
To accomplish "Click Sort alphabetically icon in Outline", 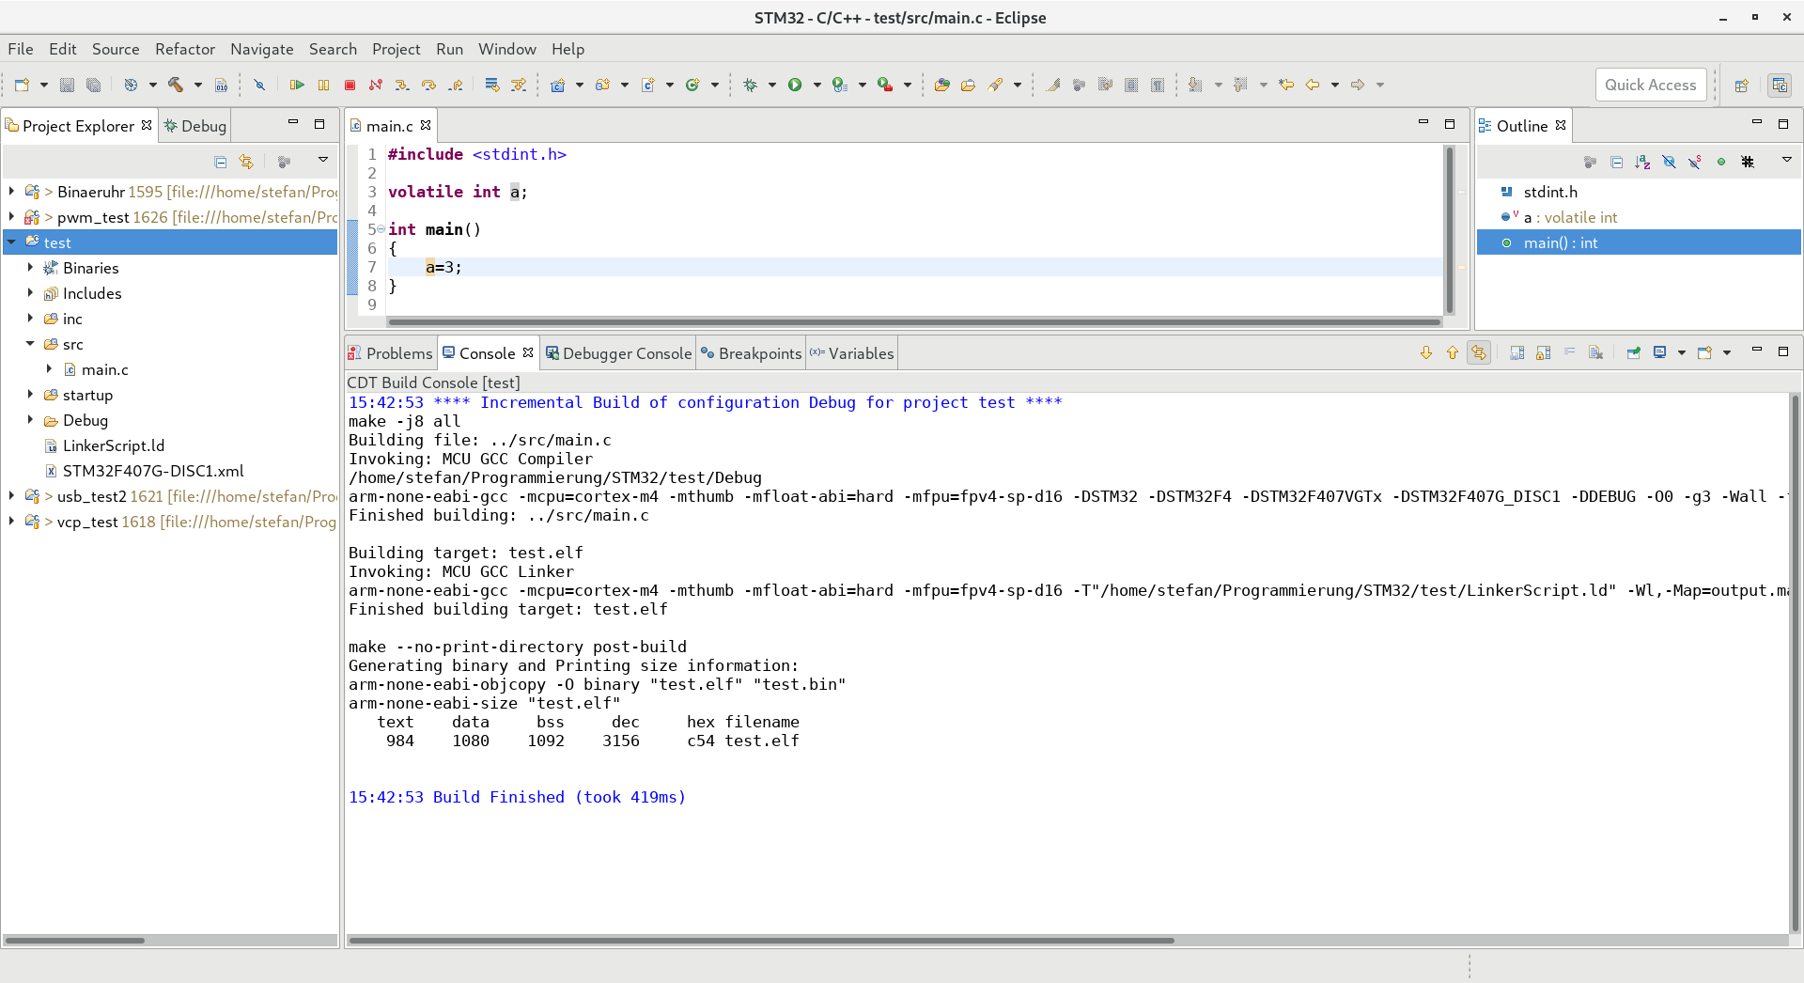I will (x=1642, y=162).
